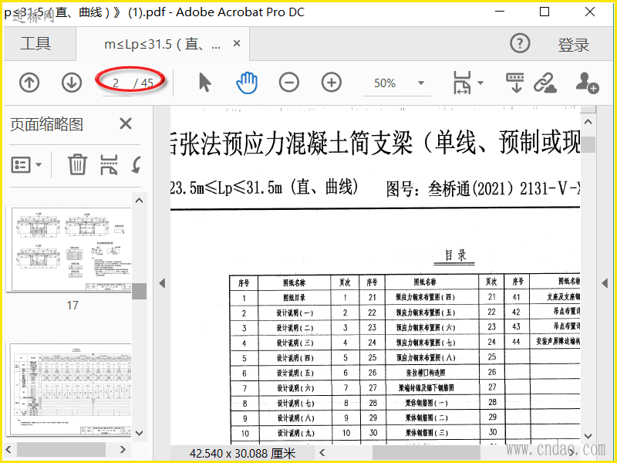Click the 页面缩略图 panel title

46,124
